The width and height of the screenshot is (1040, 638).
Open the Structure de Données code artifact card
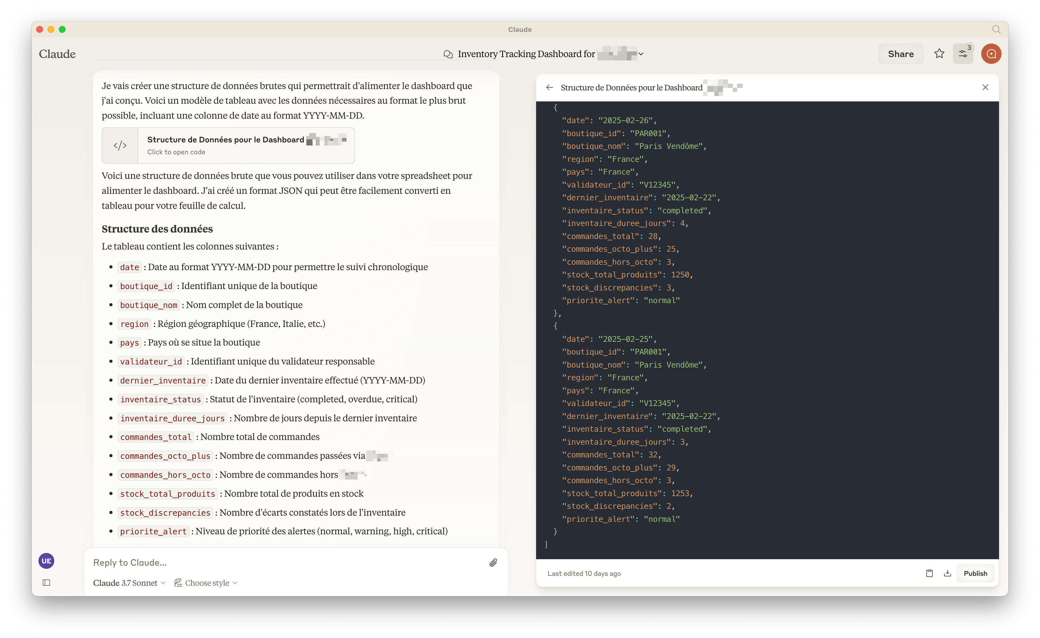click(246, 145)
